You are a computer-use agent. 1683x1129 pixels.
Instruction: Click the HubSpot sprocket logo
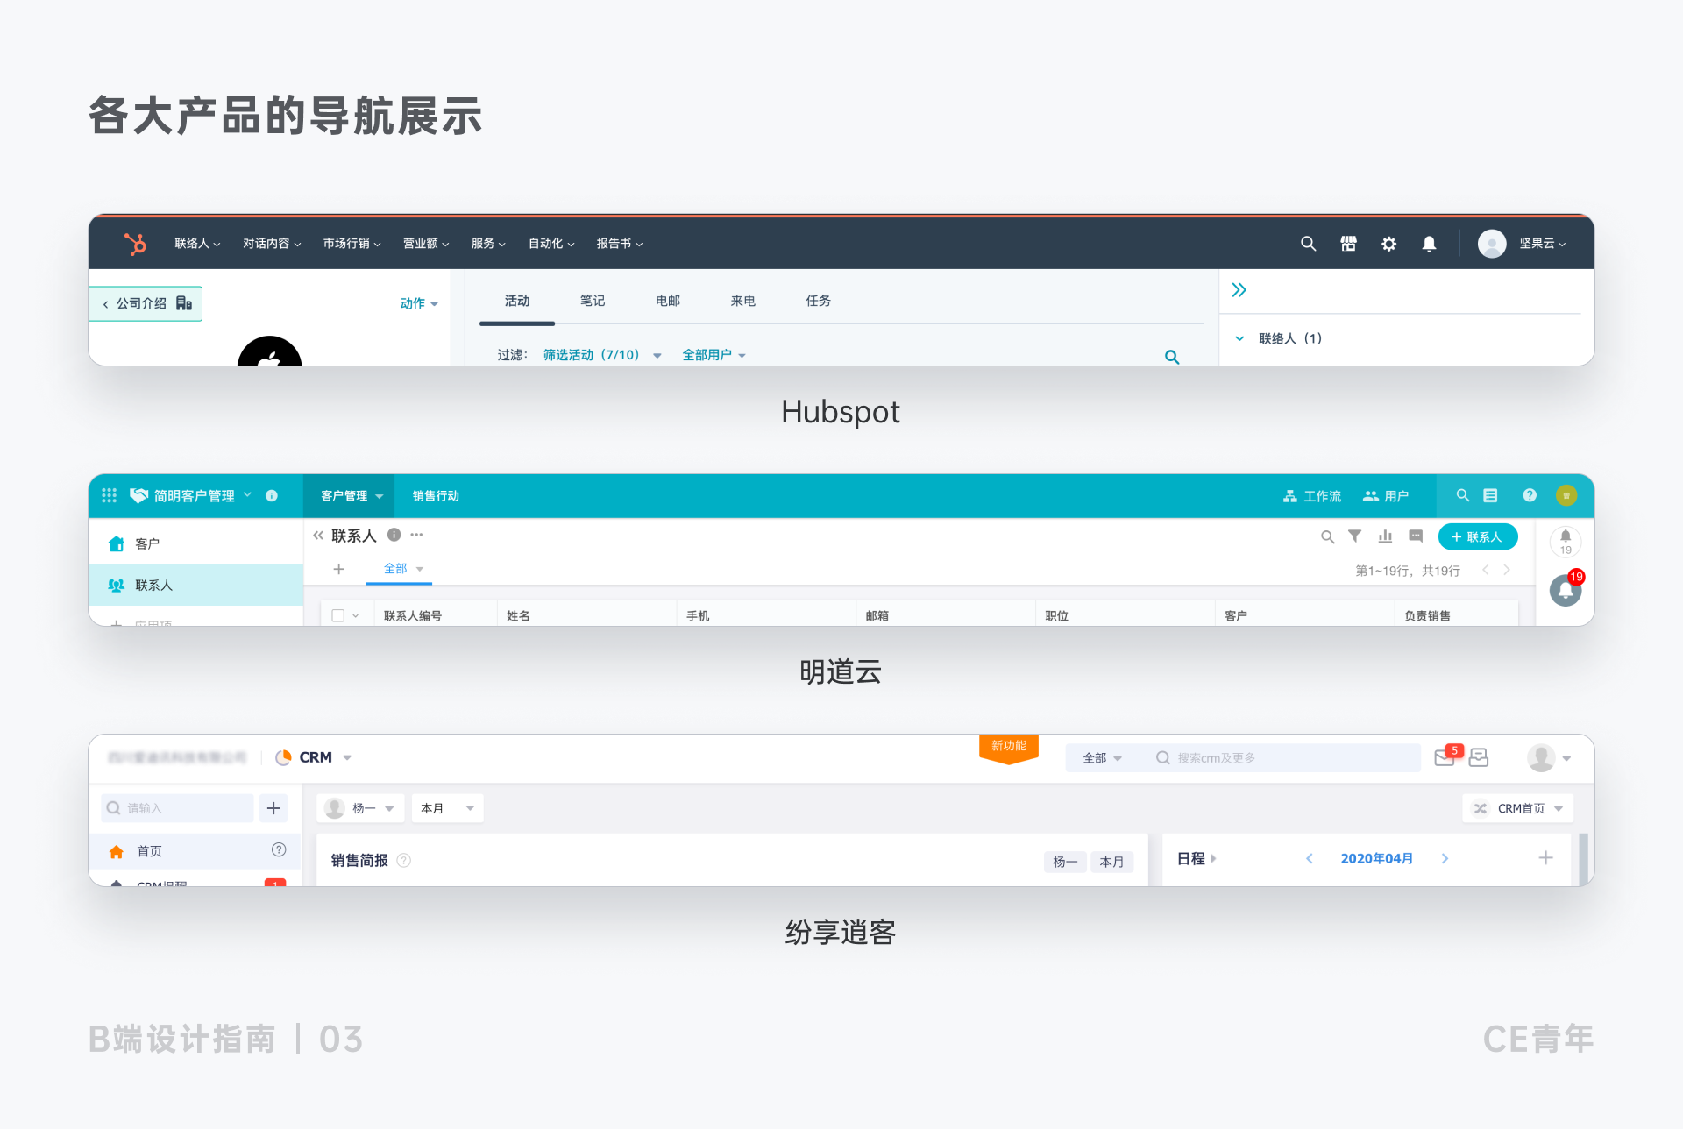(135, 244)
